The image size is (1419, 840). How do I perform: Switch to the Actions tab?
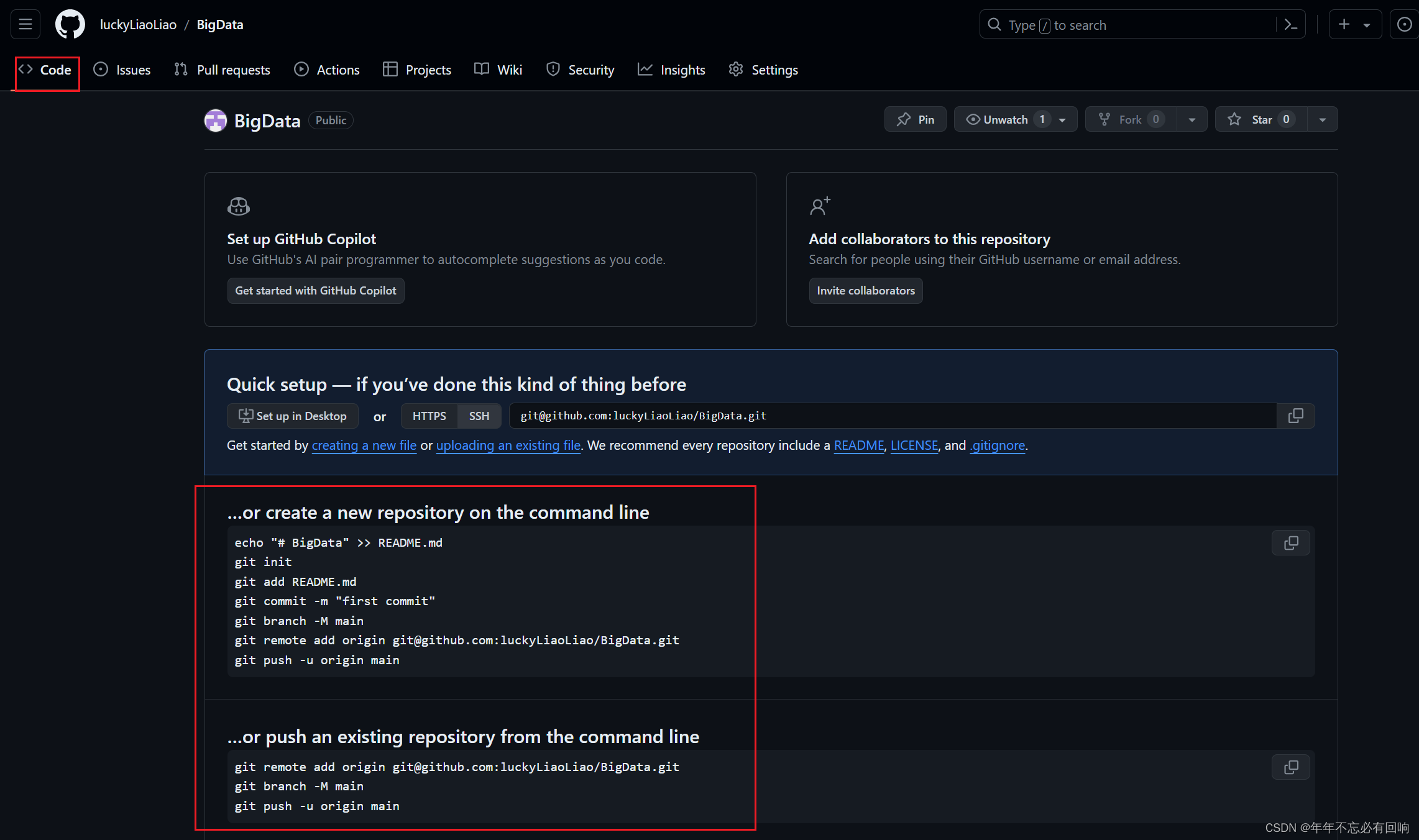click(327, 70)
